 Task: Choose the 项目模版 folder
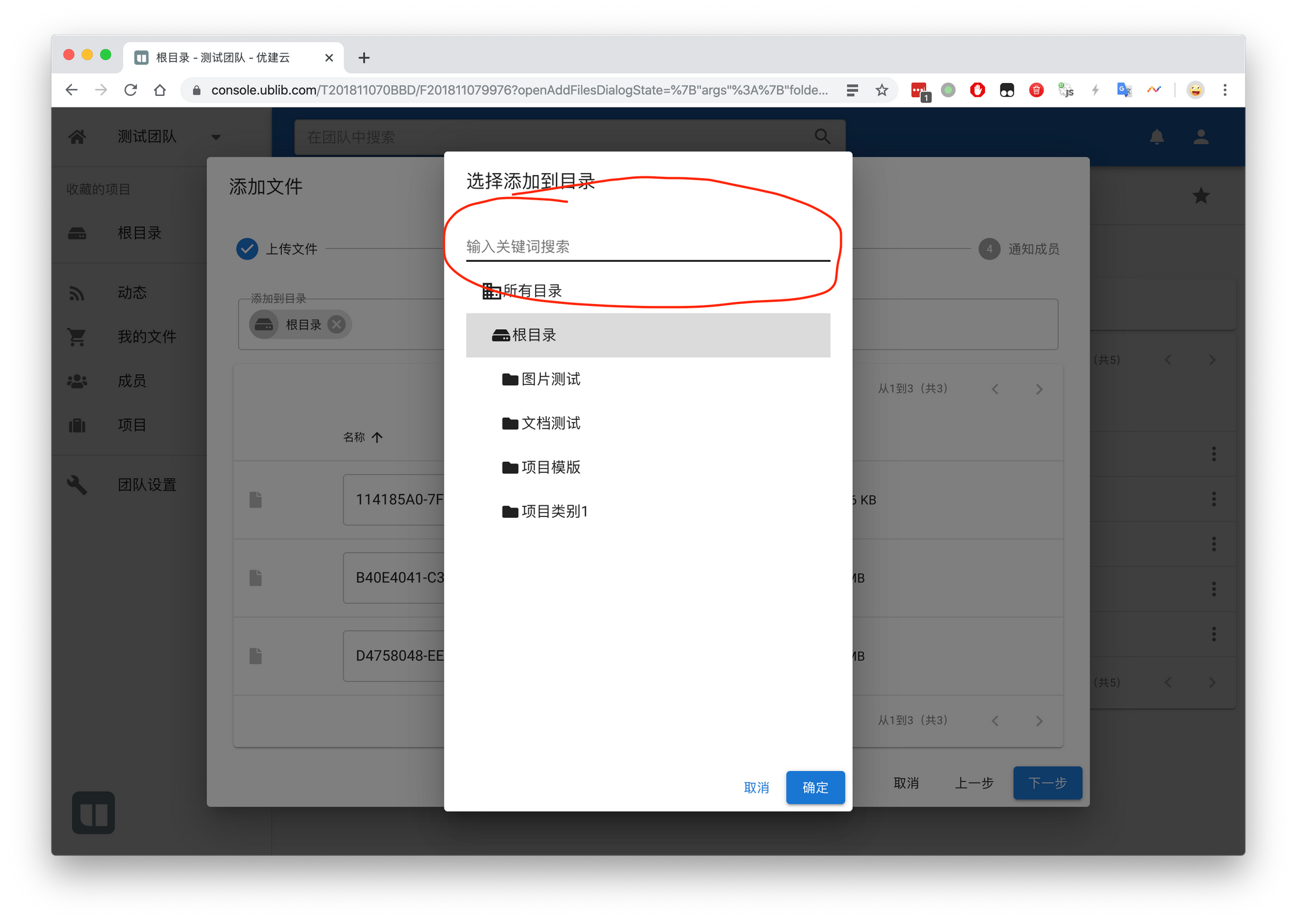click(550, 467)
